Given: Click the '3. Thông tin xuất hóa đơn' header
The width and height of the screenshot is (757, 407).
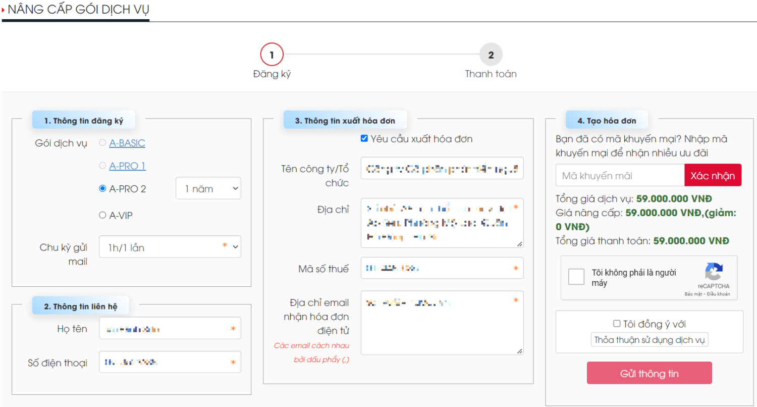Looking at the screenshot, I should 345,120.
